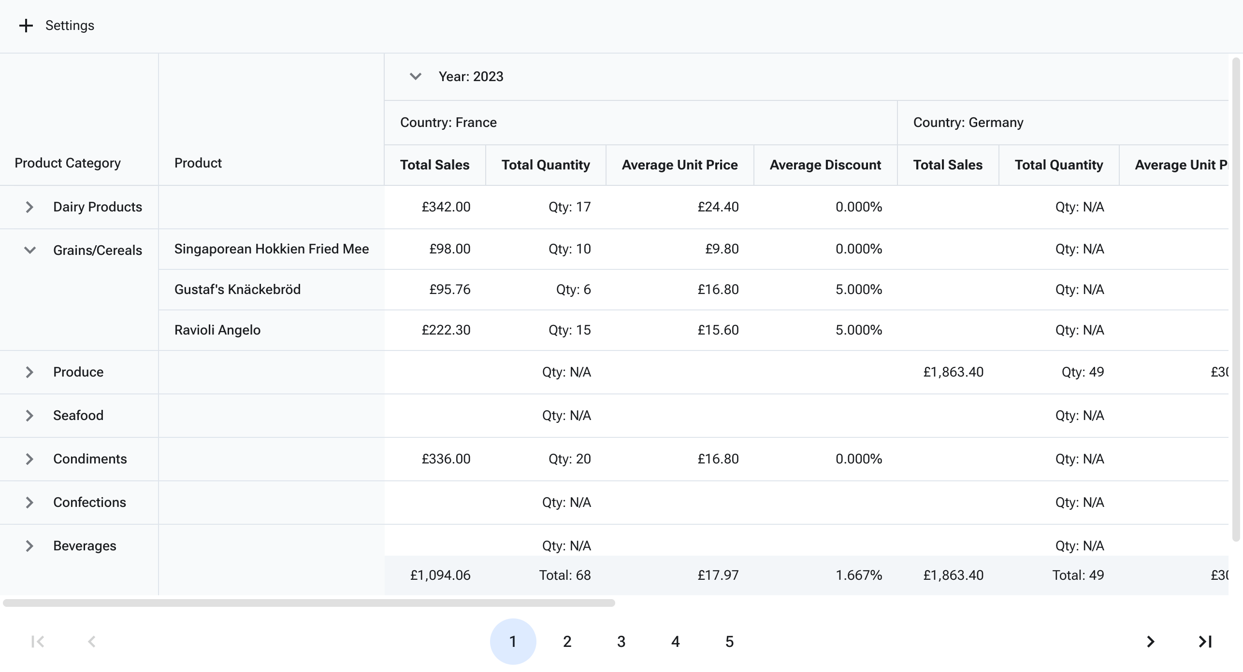Expand the Seafood category chevron
The width and height of the screenshot is (1243, 672).
(29, 416)
